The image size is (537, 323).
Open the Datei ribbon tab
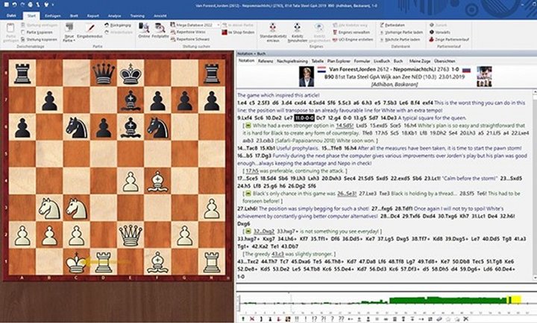click(x=11, y=16)
